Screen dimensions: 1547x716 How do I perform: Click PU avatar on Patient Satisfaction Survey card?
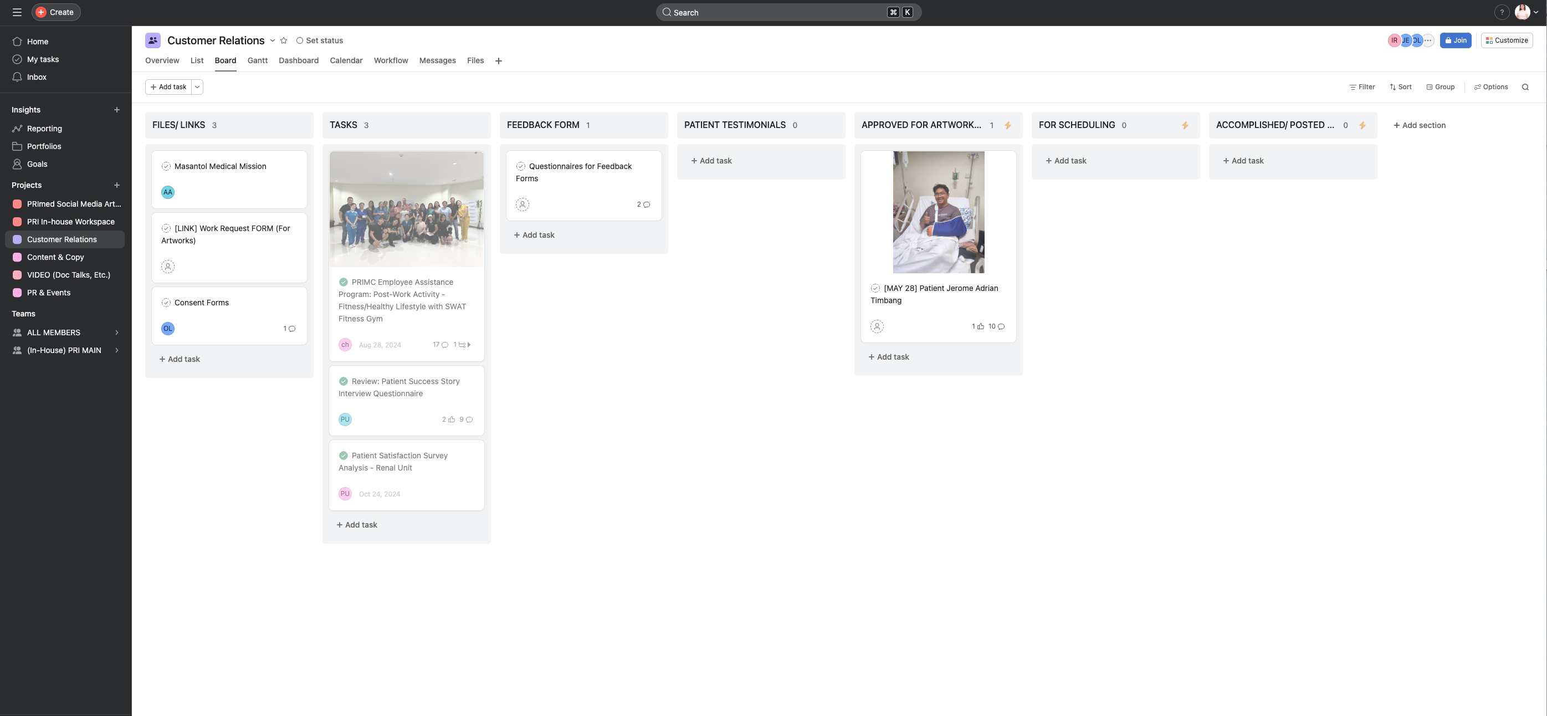click(x=345, y=494)
